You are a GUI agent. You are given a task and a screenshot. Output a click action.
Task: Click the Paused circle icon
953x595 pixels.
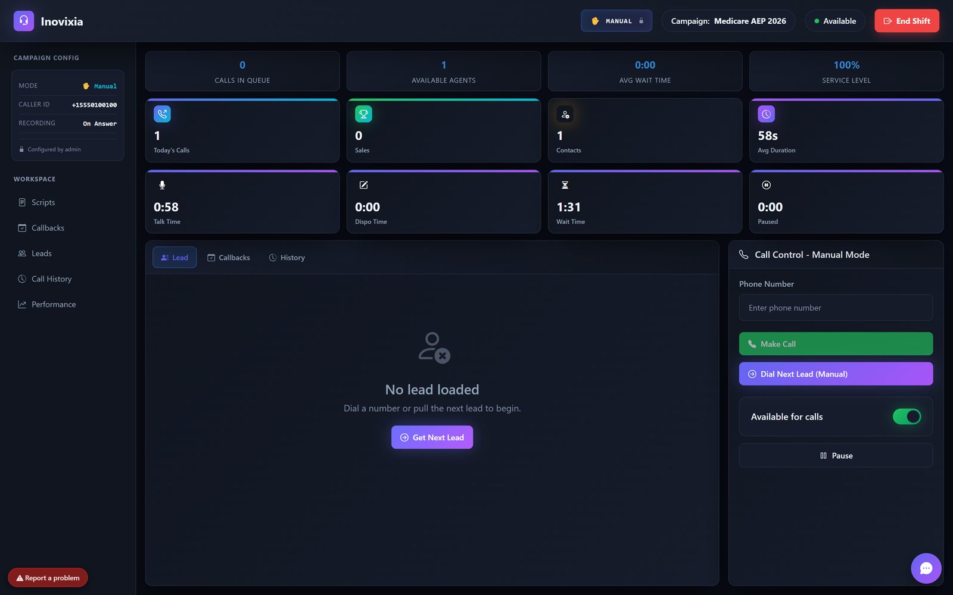click(766, 185)
